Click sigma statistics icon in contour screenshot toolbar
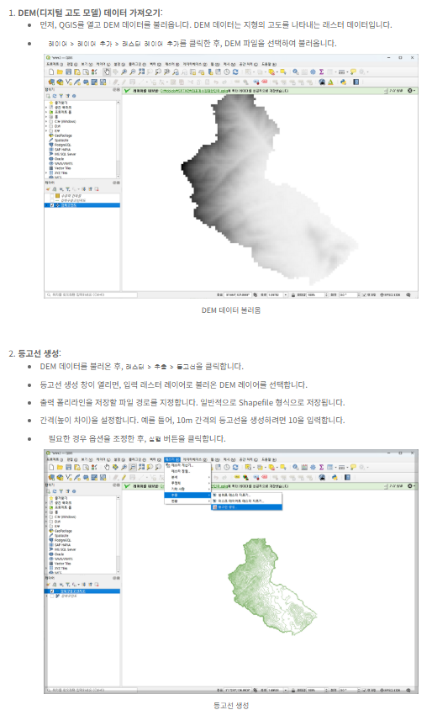Screen dimensions: 432x710 tap(321, 467)
